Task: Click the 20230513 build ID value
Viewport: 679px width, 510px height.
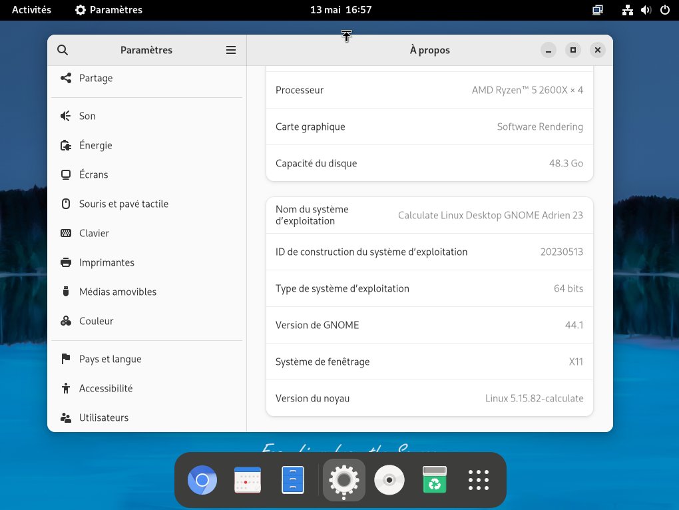Action: click(562, 252)
